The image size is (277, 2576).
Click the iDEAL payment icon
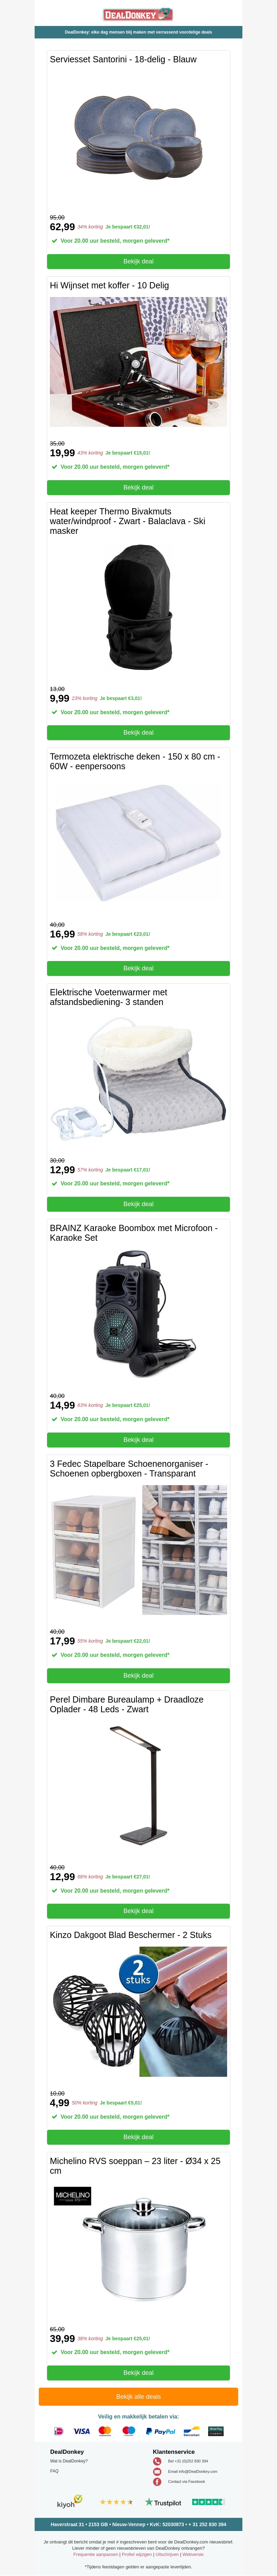(59, 2431)
